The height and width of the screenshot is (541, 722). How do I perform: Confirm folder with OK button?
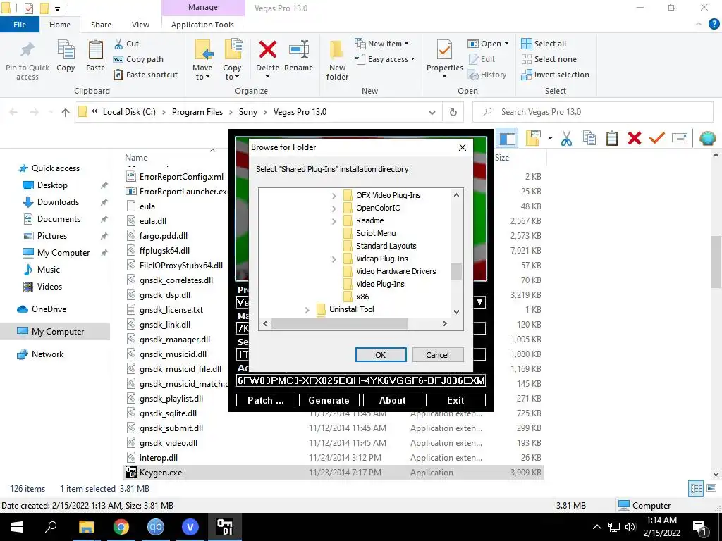tap(380, 355)
